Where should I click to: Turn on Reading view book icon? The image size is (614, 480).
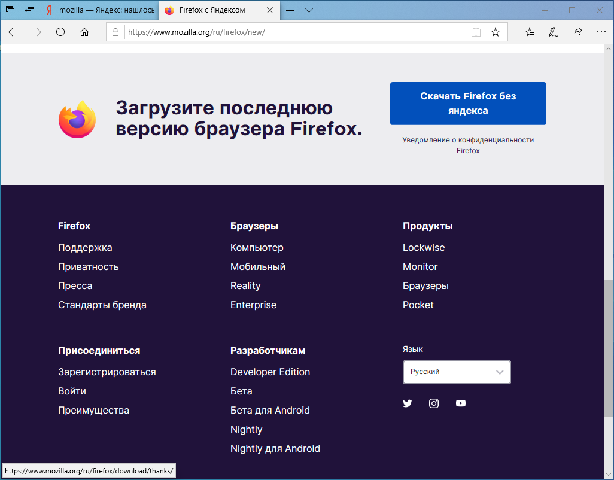tap(476, 32)
